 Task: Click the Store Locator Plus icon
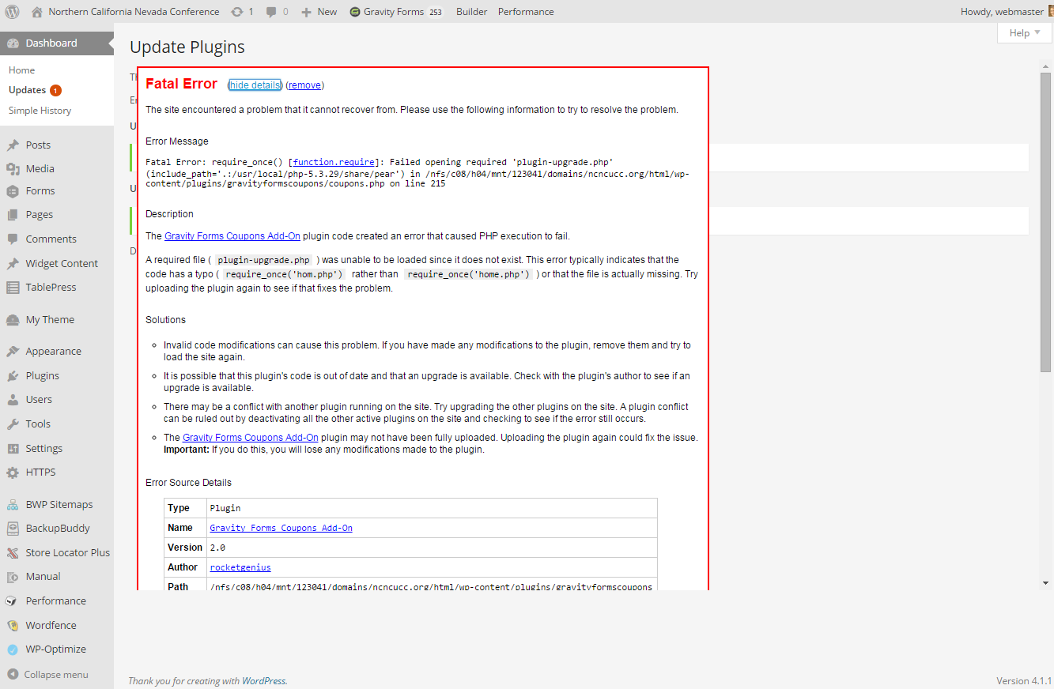[x=13, y=553]
